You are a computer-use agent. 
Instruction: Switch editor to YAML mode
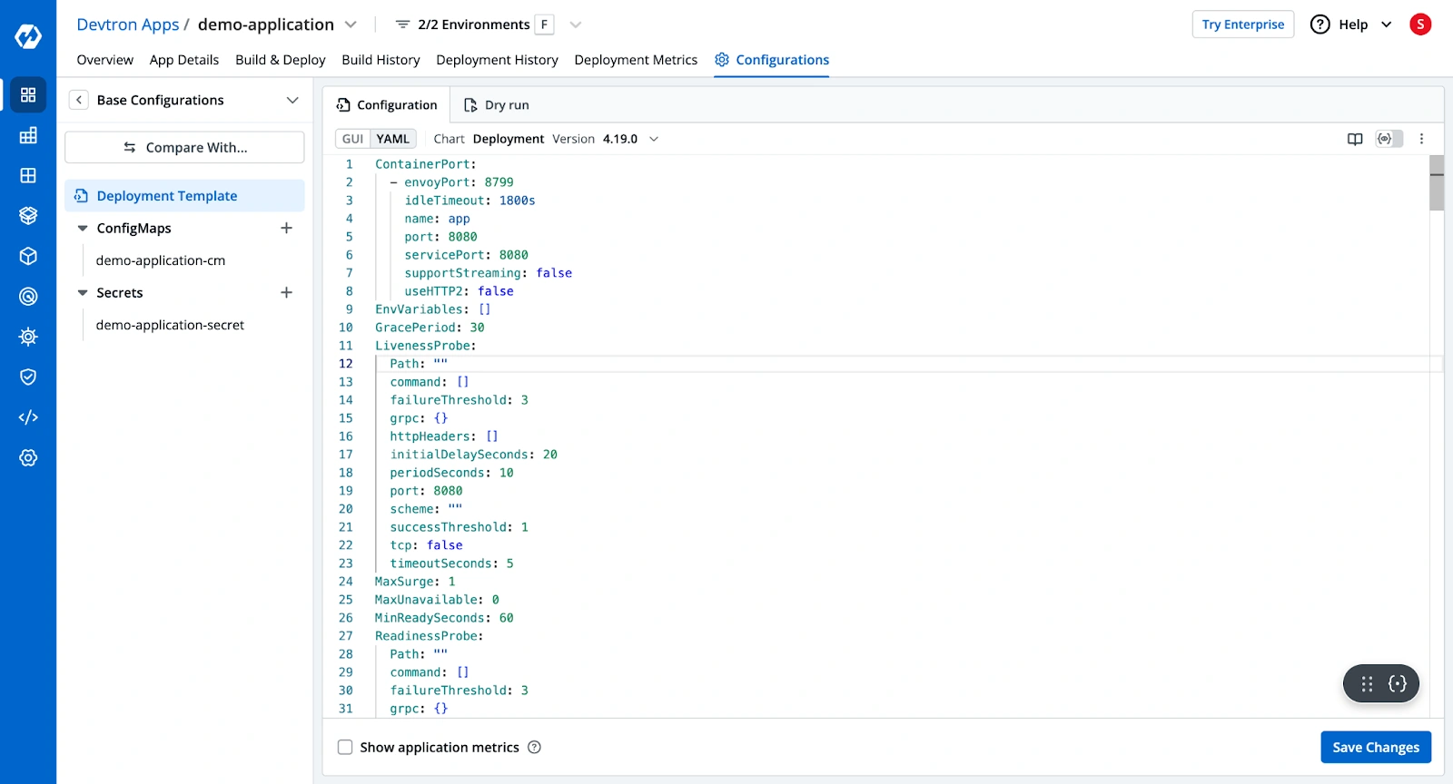pos(393,139)
